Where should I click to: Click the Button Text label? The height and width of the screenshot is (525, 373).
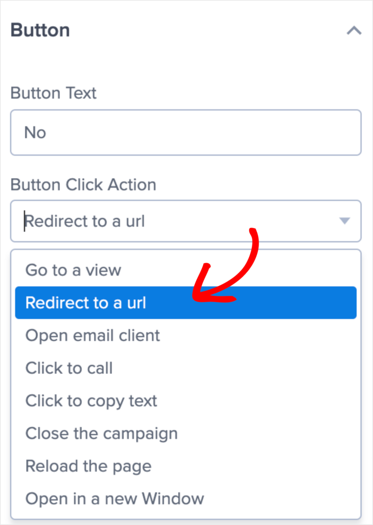[53, 93]
